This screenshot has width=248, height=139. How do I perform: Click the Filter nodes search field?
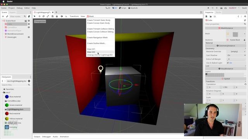click(18, 16)
